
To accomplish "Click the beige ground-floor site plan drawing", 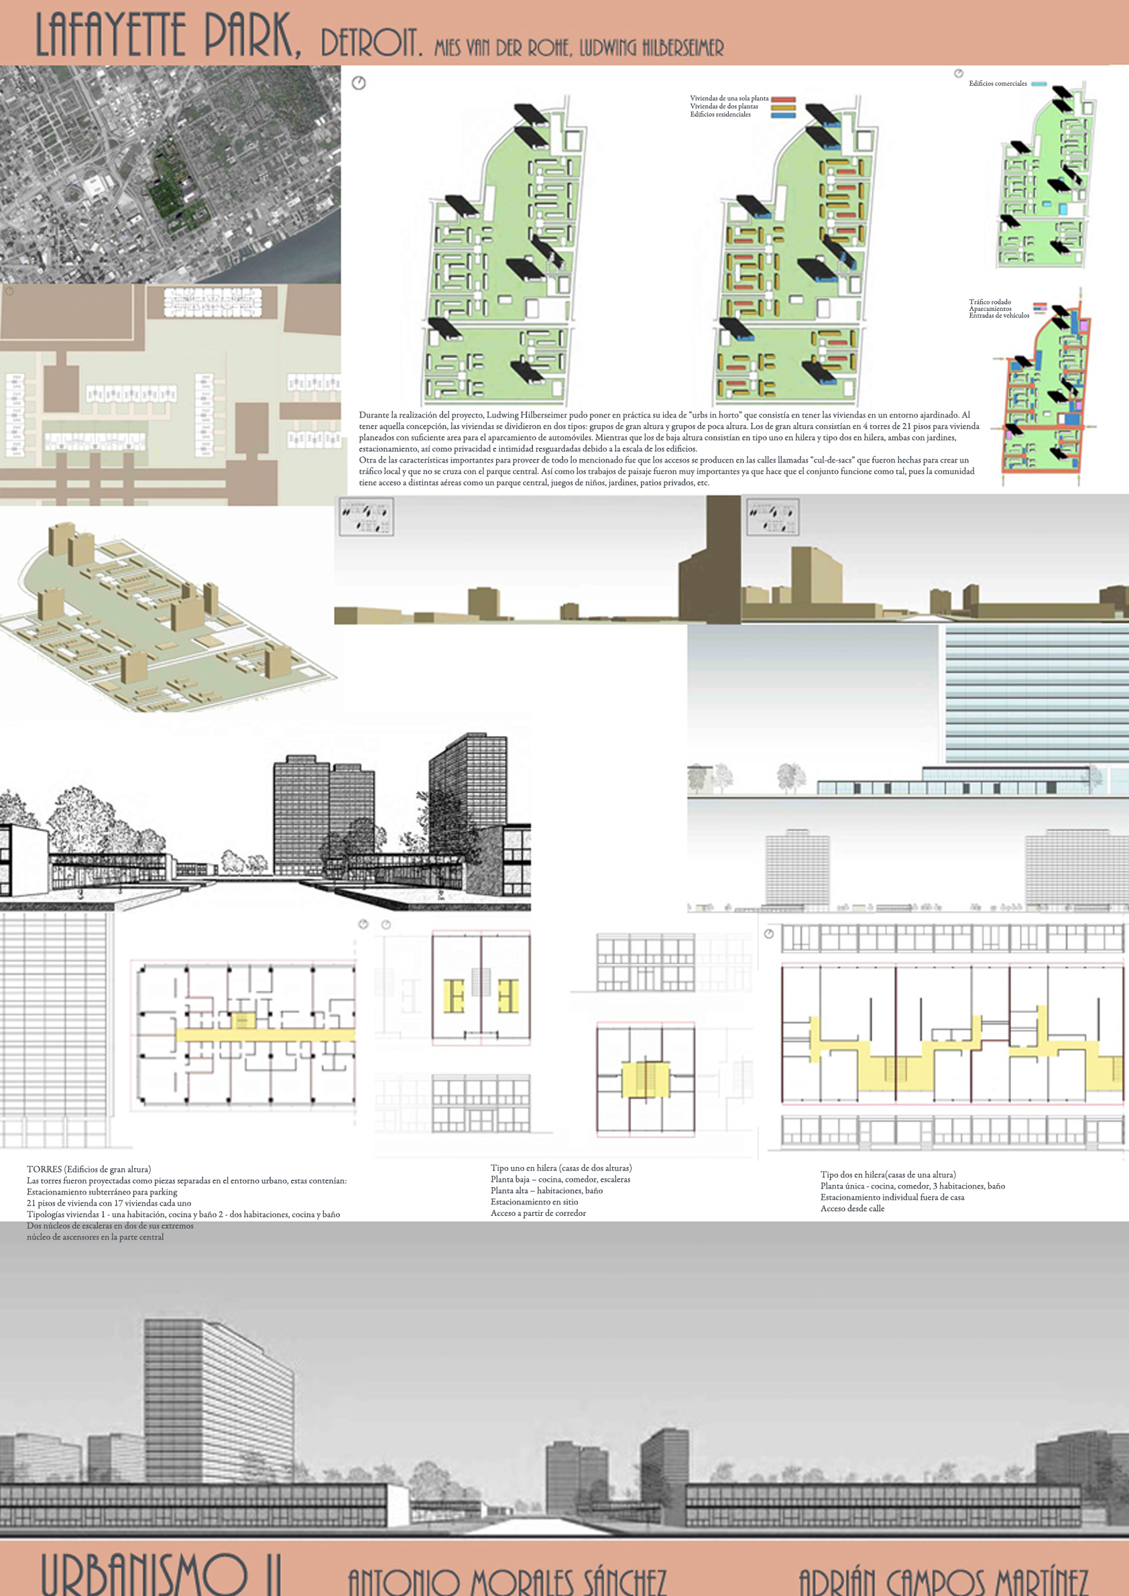I will [x=170, y=394].
